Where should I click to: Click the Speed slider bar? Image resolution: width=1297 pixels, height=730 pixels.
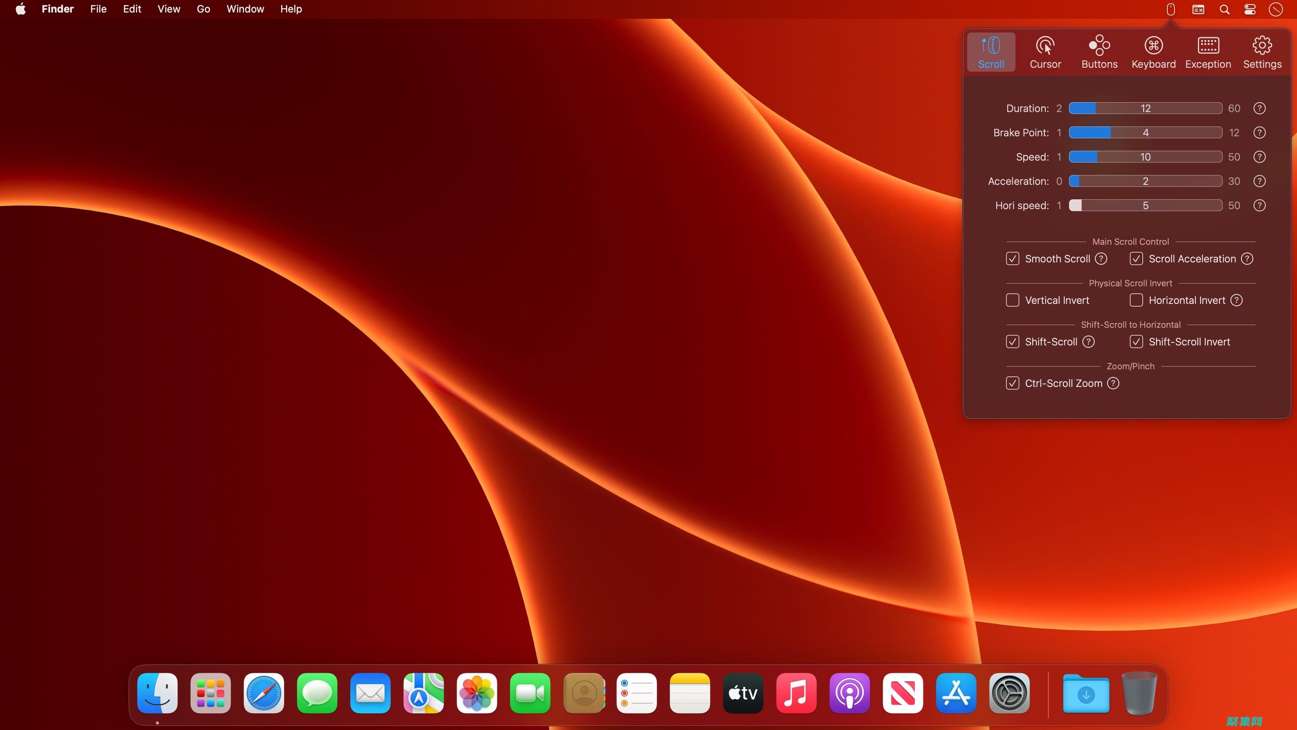tap(1145, 157)
